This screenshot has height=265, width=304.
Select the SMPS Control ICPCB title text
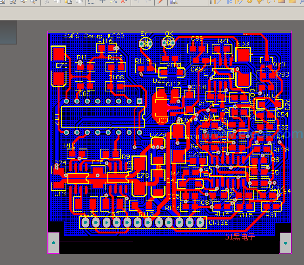(x=94, y=36)
